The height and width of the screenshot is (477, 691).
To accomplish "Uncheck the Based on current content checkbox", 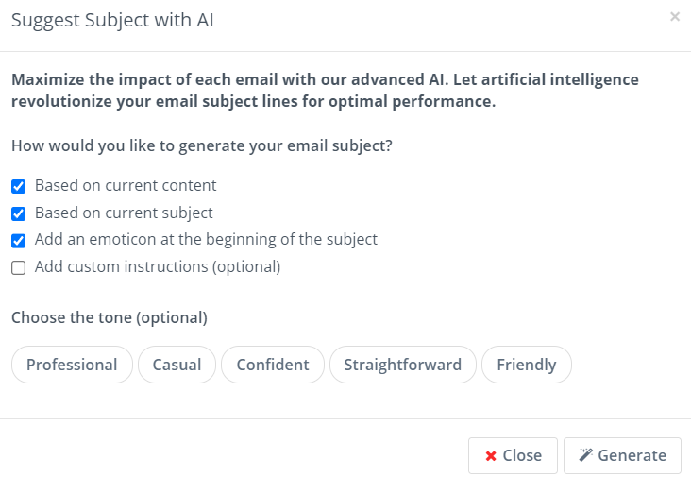I will click(19, 186).
